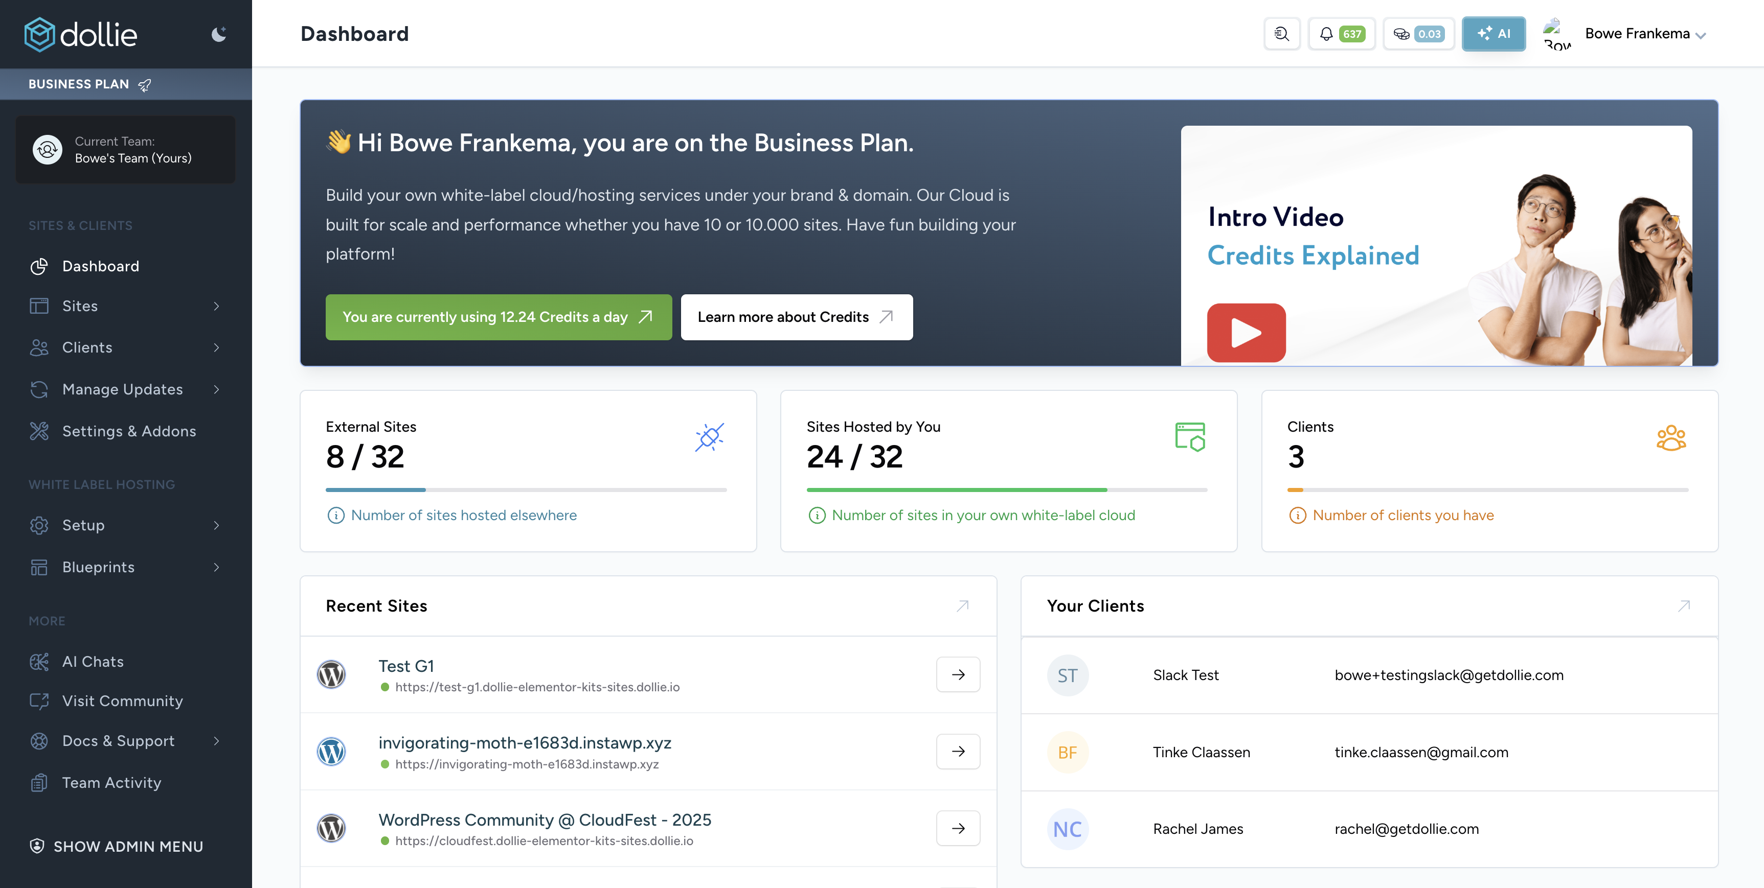This screenshot has width=1764, height=888.
Task: Play the Credits Explained intro video
Action: click(x=1246, y=333)
